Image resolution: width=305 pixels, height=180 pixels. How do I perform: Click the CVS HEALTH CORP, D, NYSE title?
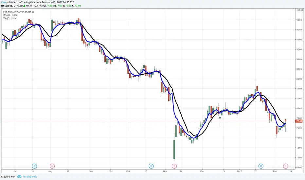(18, 12)
